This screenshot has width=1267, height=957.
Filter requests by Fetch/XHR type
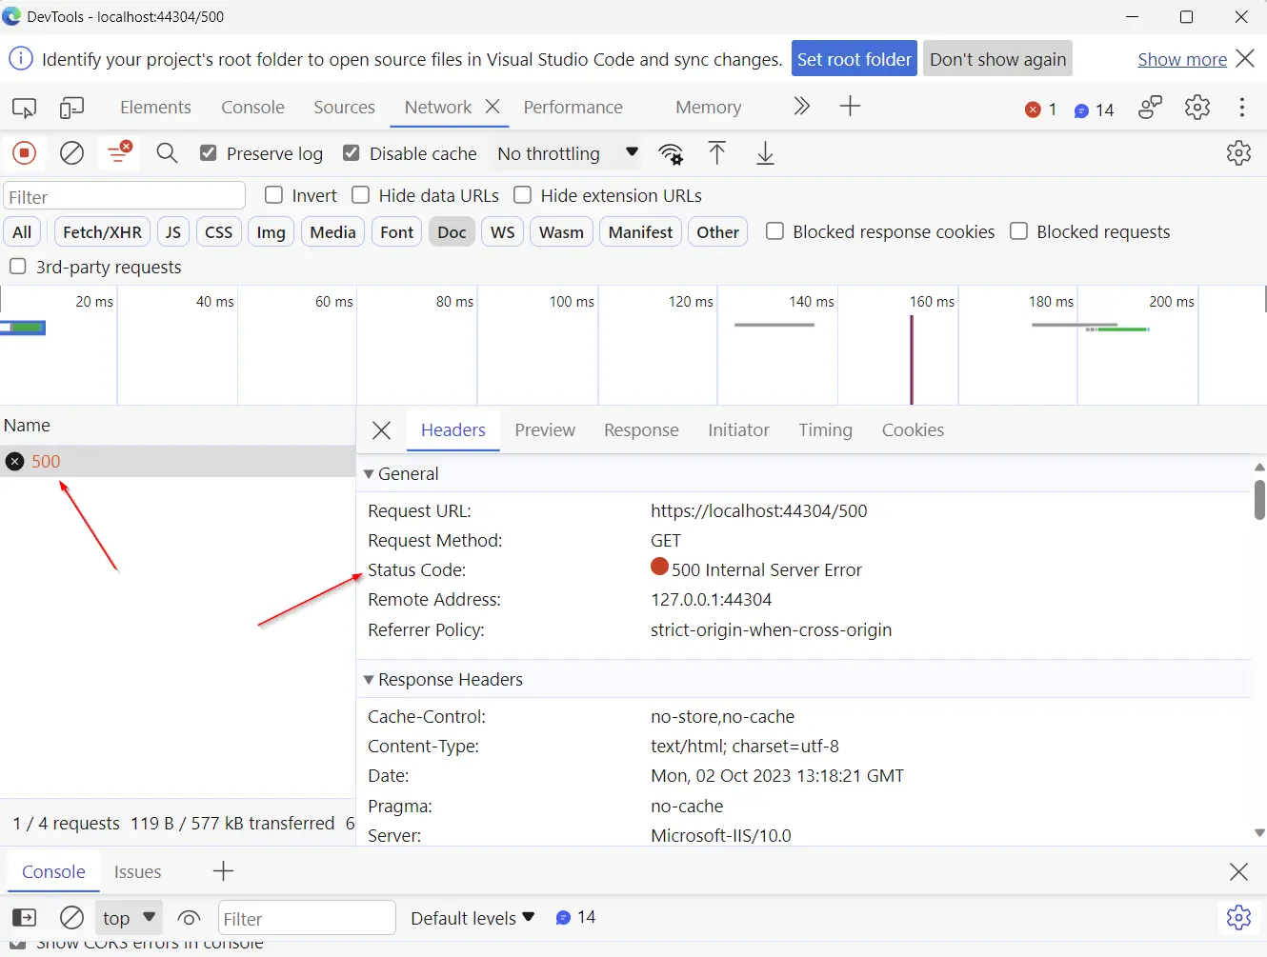click(x=102, y=232)
